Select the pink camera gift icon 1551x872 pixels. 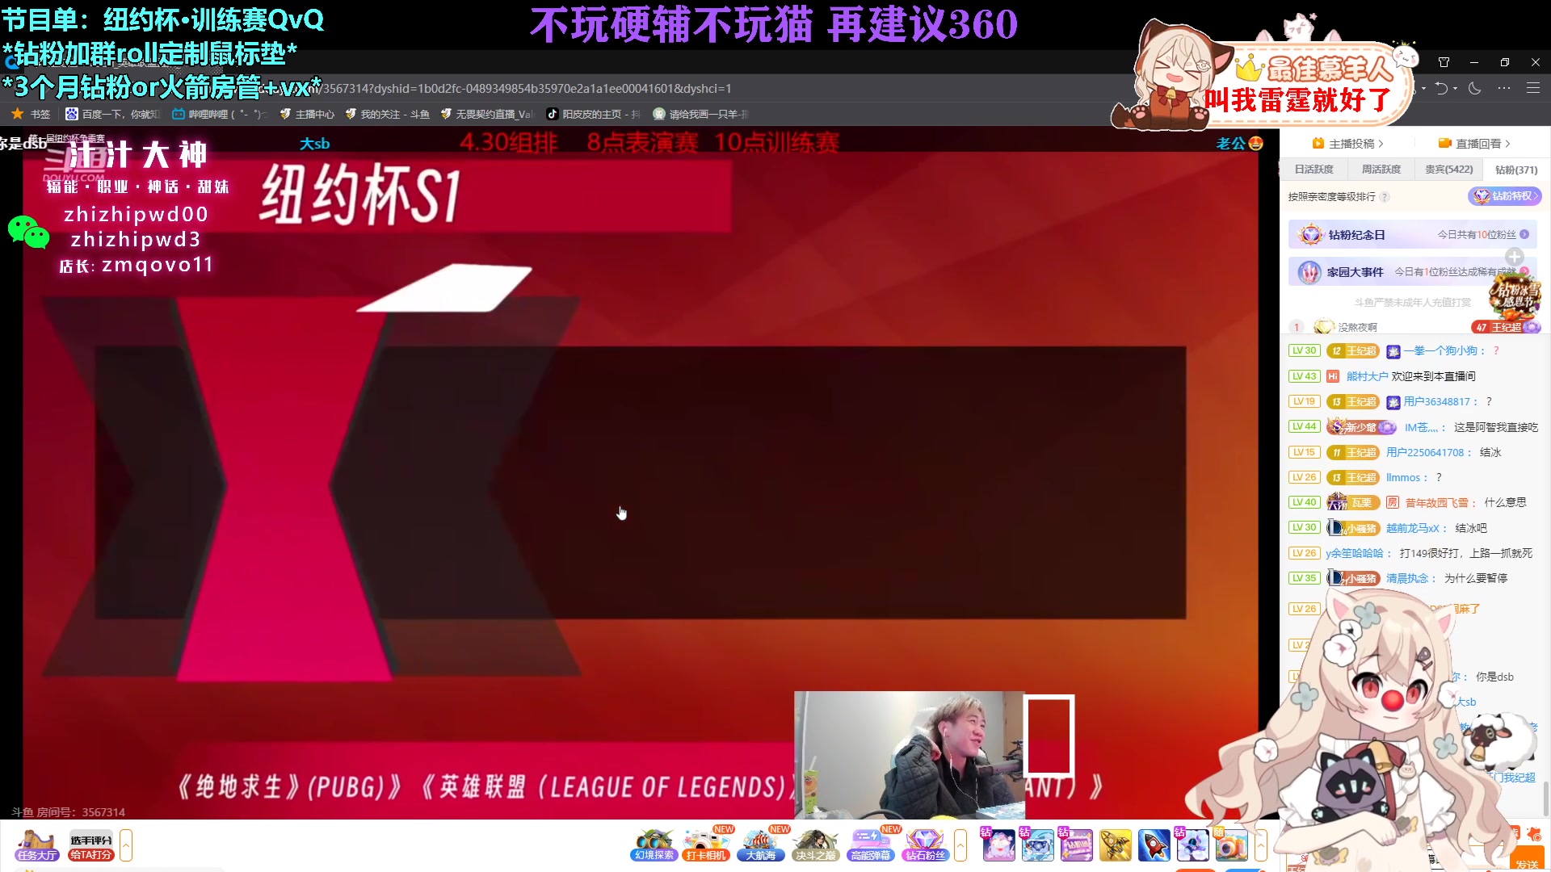(x=1231, y=845)
